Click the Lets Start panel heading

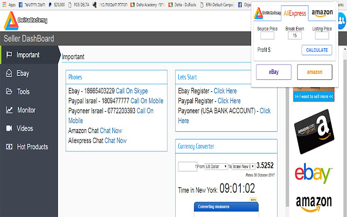pos(187,77)
